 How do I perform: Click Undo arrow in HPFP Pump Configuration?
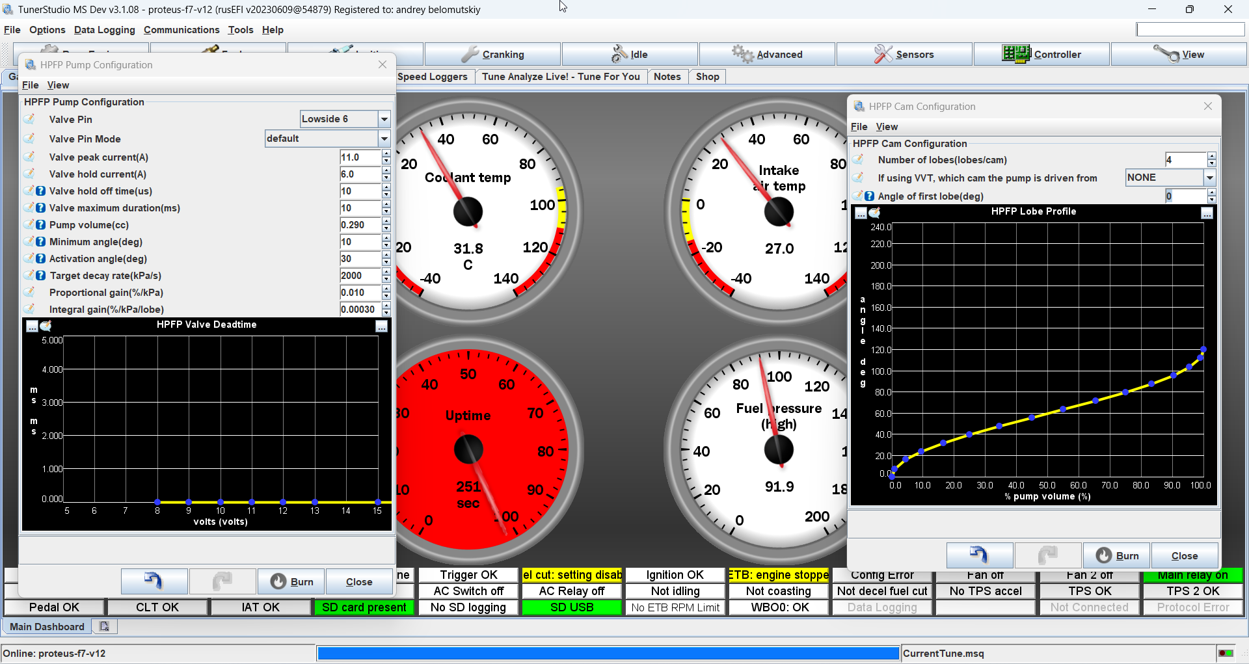(154, 581)
